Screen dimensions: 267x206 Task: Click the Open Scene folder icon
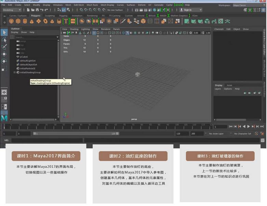[33, 10]
